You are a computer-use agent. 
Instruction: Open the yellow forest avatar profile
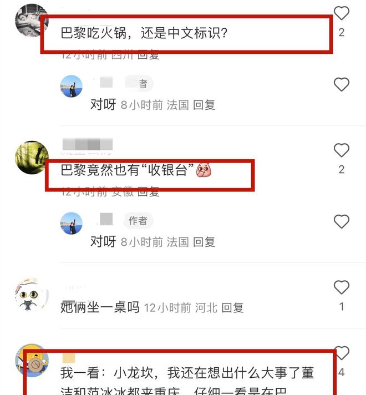tap(32, 158)
